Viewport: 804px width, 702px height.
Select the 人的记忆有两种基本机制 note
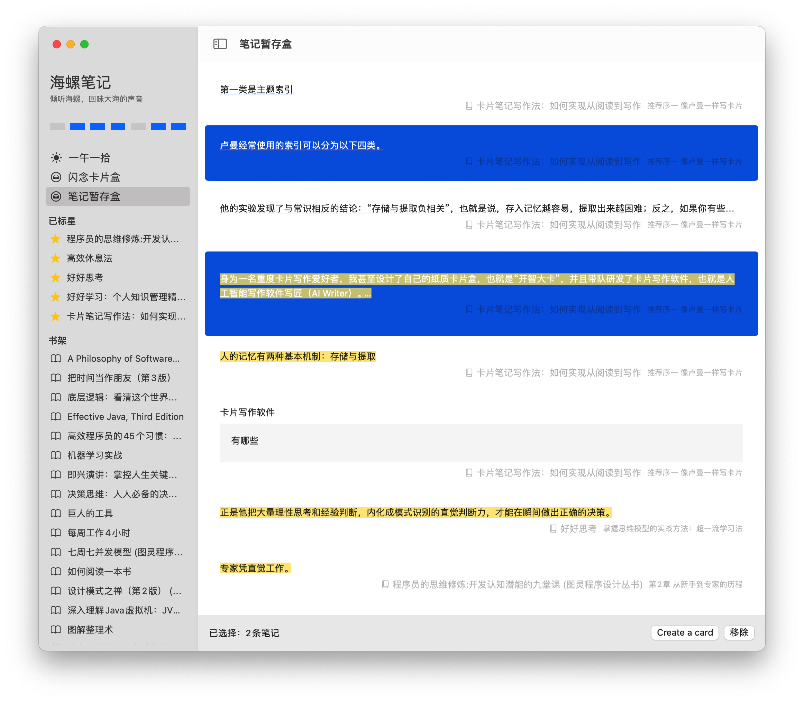[x=298, y=357]
